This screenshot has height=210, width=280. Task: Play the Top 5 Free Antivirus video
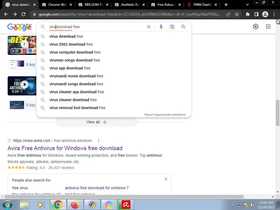[22, 86]
